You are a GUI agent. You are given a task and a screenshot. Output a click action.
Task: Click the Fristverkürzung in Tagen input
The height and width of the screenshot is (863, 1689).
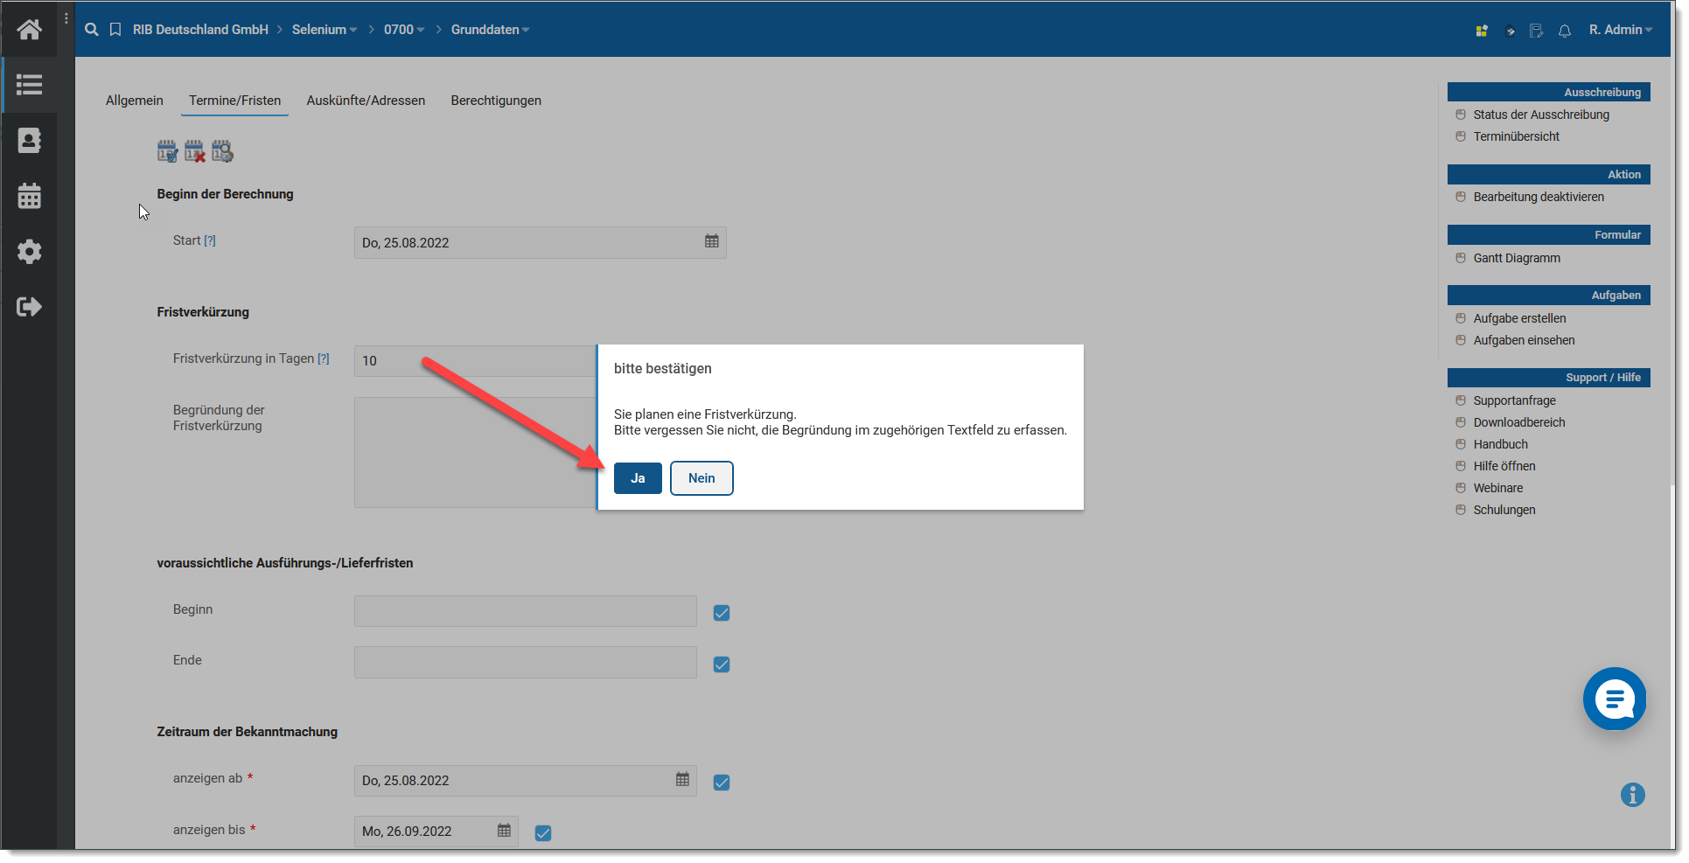coord(475,360)
